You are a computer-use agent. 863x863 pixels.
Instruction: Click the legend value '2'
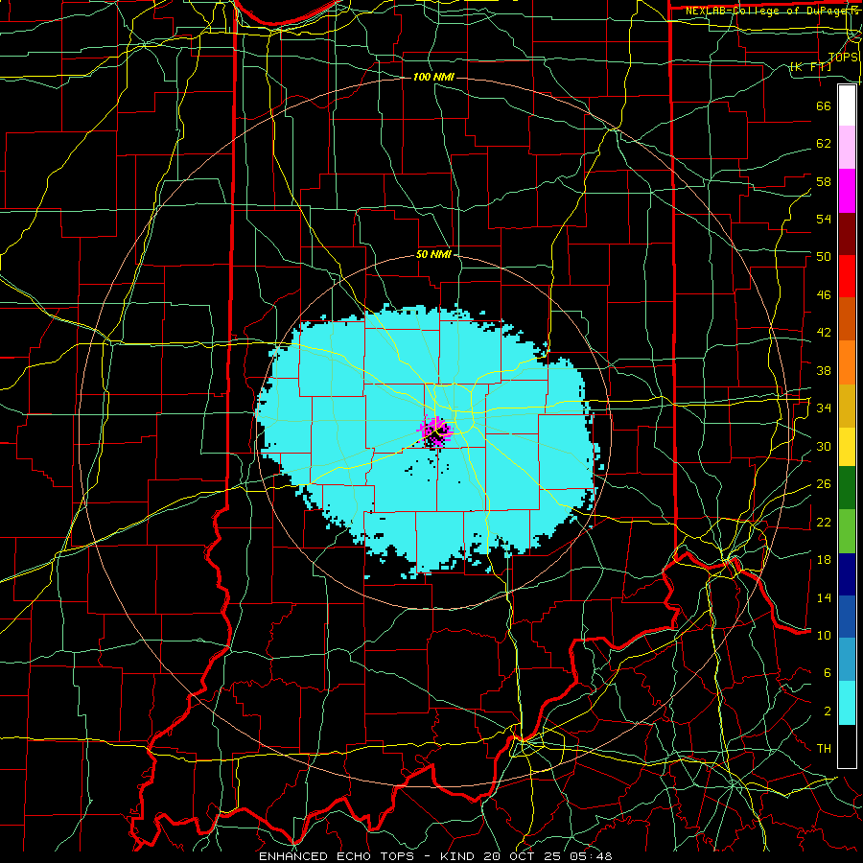pos(827,711)
